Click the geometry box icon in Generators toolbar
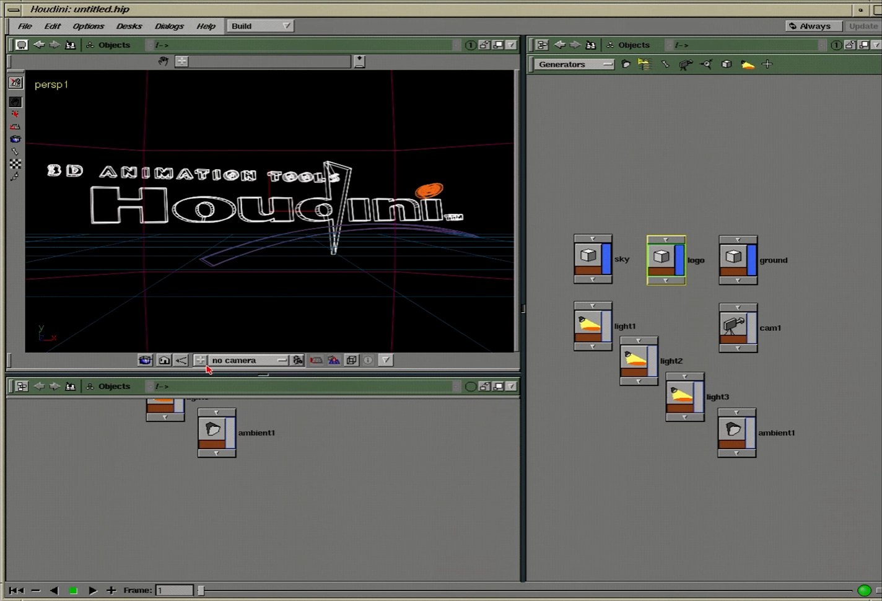The height and width of the screenshot is (601, 882). point(727,64)
